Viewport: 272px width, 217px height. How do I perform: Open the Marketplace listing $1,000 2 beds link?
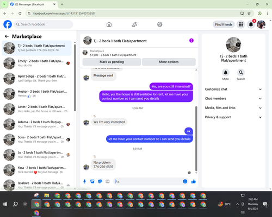pyautogui.click(x=113, y=55)
